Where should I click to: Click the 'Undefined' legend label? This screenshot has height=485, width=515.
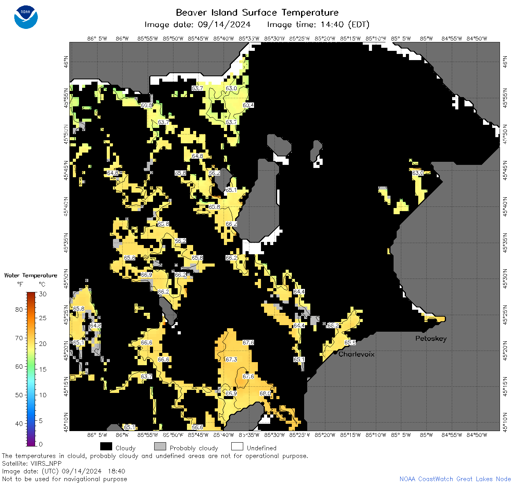[262, 448]
